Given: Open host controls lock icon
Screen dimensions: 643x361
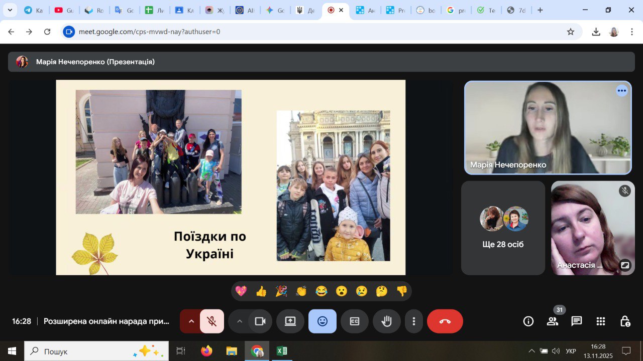Looking at the screenshot, I should point(624,321).
